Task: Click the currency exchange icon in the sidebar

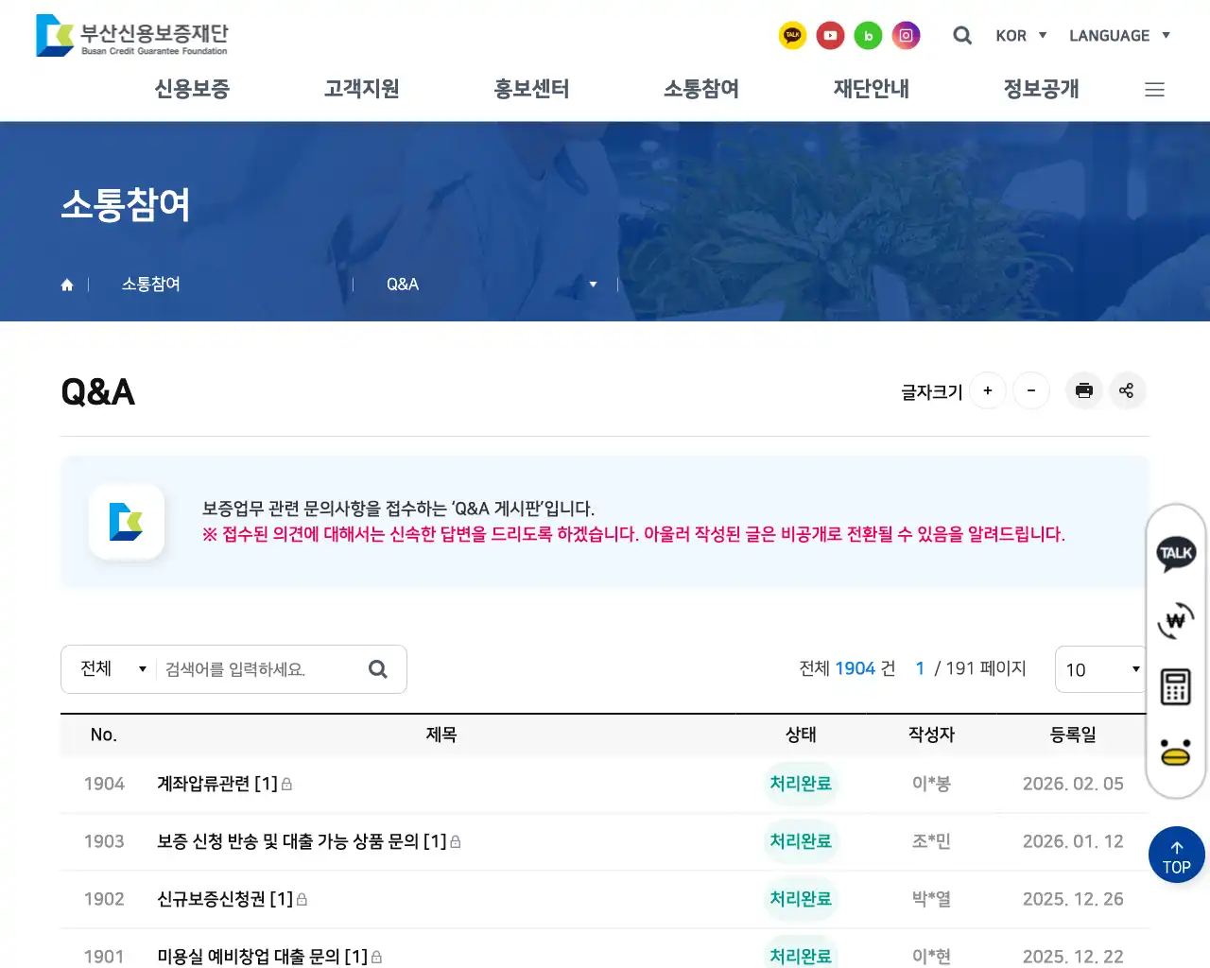Action: (1175, 621)
